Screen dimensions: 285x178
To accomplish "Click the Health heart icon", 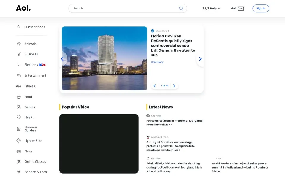I will point(18,117).
